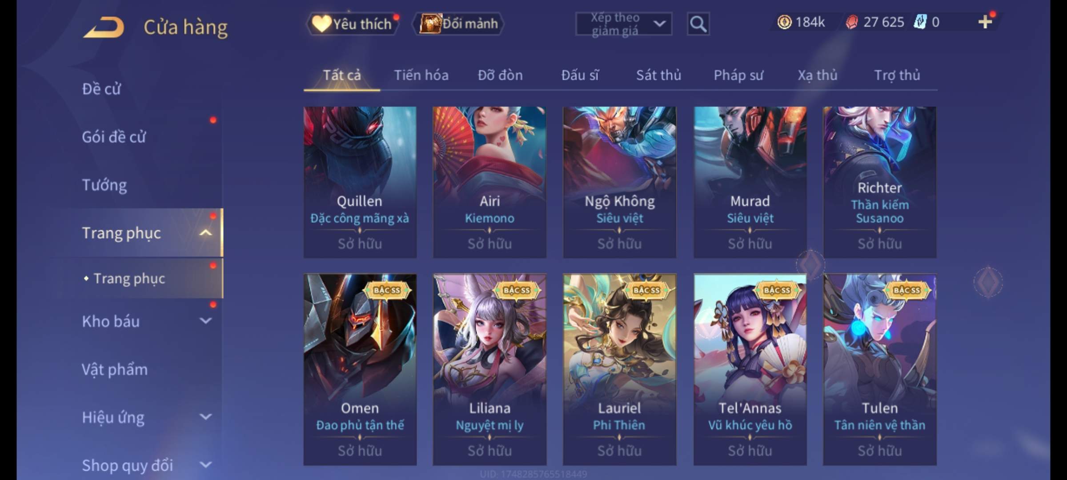Select the Liliana Nguyệt mị ly skin card

pos(489,369)
